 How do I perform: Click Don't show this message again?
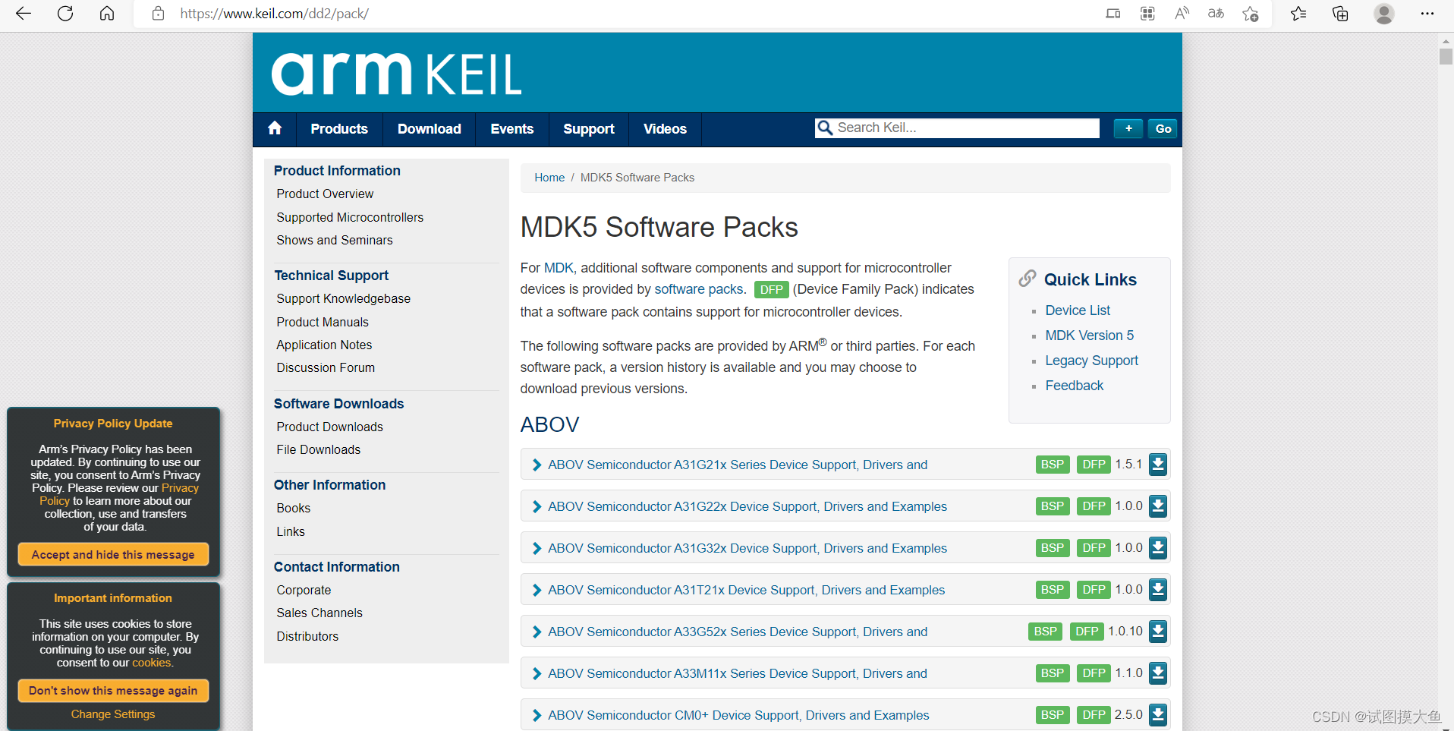113,691
